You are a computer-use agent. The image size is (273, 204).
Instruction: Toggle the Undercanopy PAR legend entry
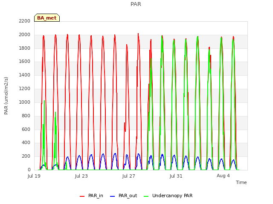point(168,196)
